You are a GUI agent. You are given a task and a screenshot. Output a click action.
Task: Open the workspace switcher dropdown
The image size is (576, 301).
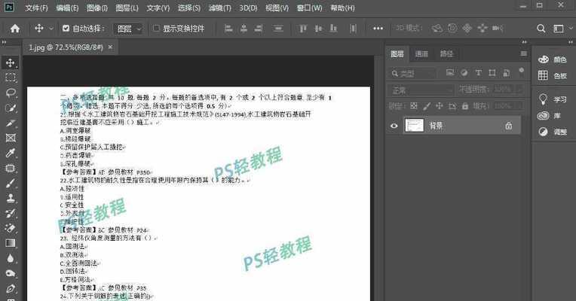pyautogui.click(x=561, y=29)
